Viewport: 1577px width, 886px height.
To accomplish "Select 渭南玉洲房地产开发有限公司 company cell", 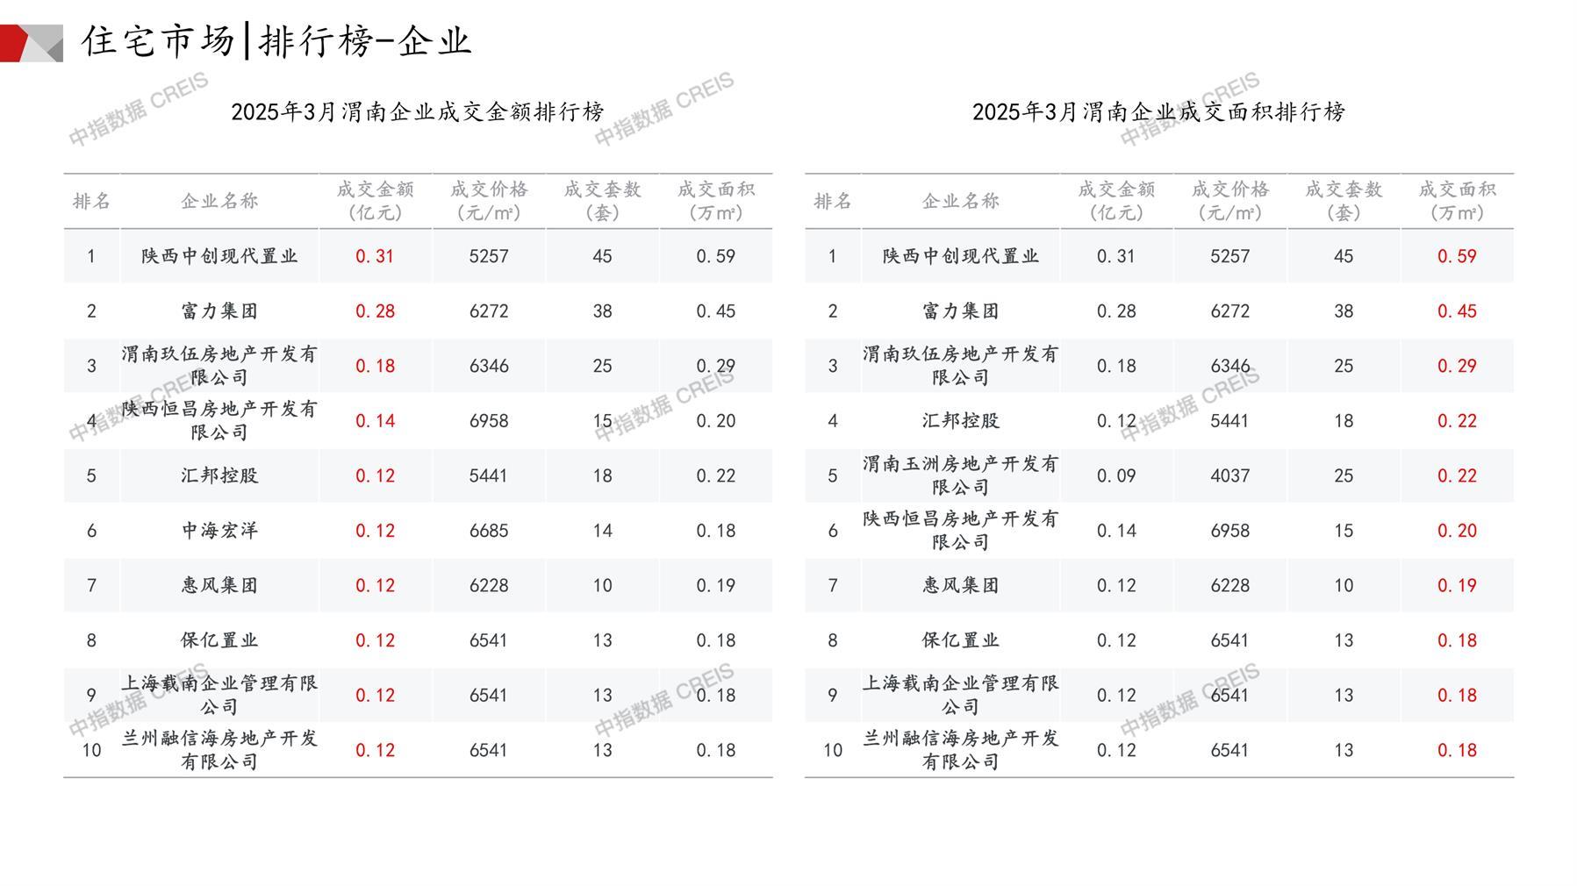I will (x=960, y=475).
